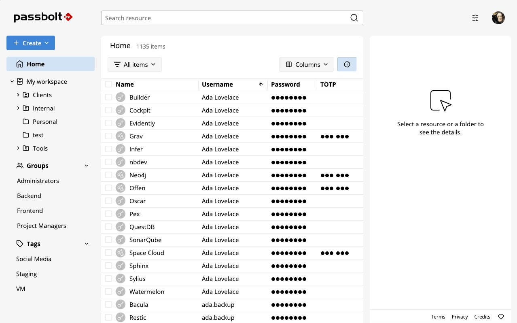Click the key-and-lock icon for Grav
The image size is (517, 323).
pyautogui.click(x=121, y=136)
